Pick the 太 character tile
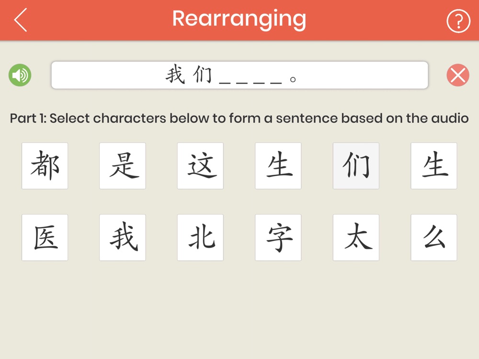 pyautogui.click(x=356, y=237)
